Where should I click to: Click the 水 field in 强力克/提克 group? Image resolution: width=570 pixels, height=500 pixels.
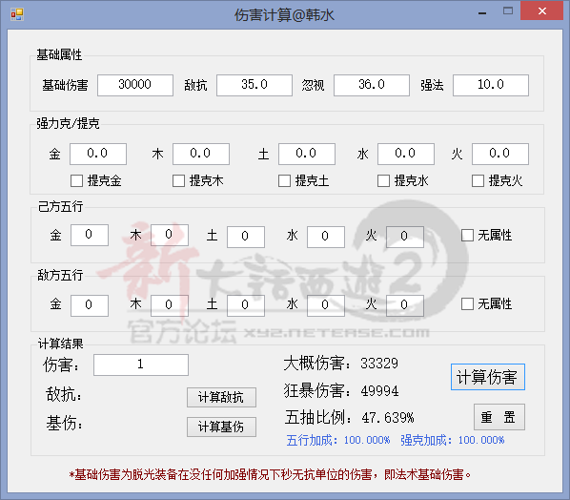(x=406, y=154)
